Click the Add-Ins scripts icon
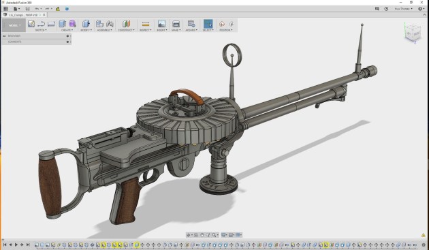This screenshot has width=429, height=250. click(x=191, y=24)
